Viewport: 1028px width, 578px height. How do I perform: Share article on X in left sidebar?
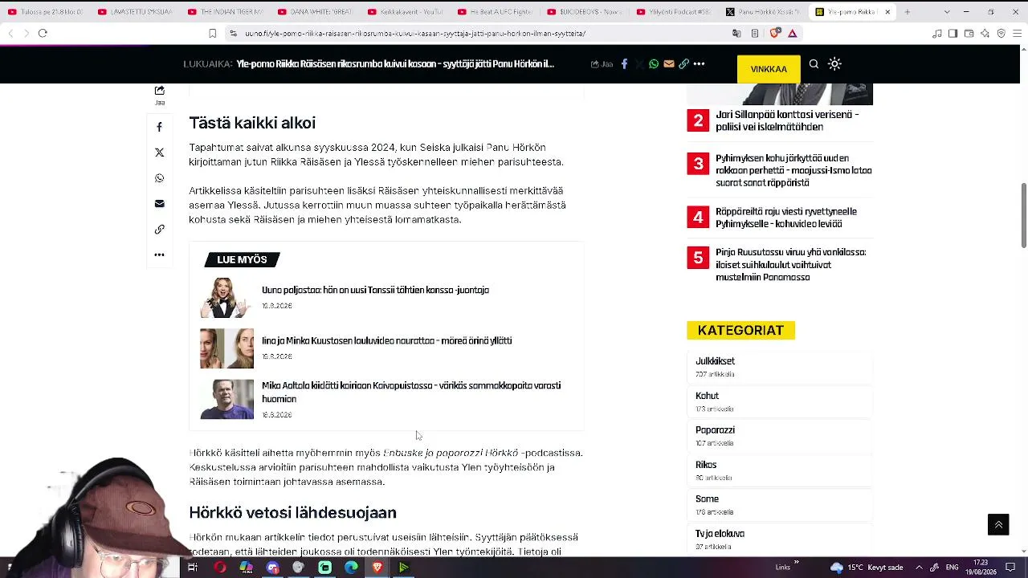159,153
